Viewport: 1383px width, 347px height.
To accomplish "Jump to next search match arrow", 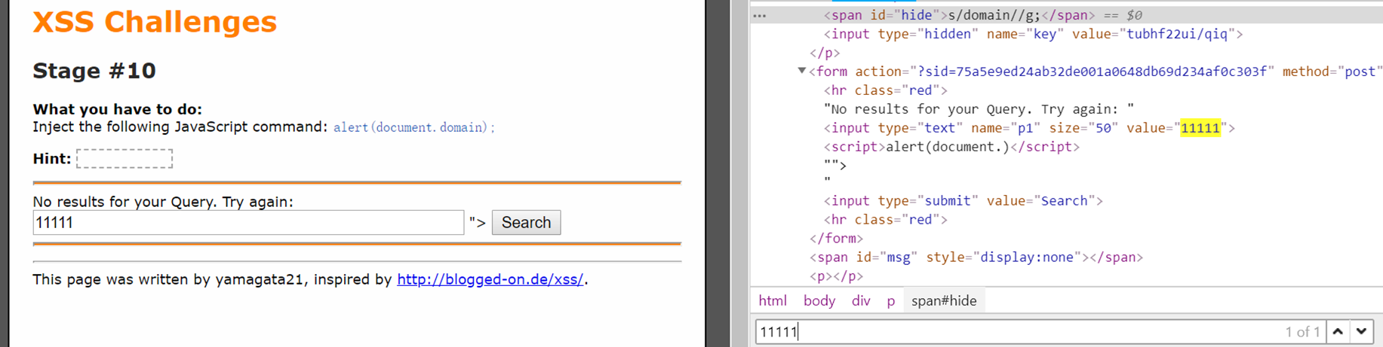I will tap(1361, 331).
